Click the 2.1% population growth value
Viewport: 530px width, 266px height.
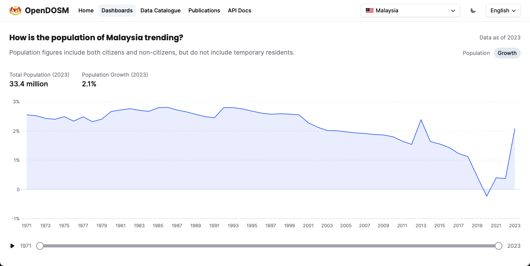click(x=89, y=84)
